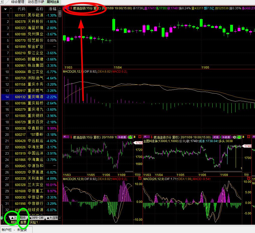Expand the tab overflow arrow right of 大连期
The height and width of the screenshot is (233, 255).
(60, 218)
